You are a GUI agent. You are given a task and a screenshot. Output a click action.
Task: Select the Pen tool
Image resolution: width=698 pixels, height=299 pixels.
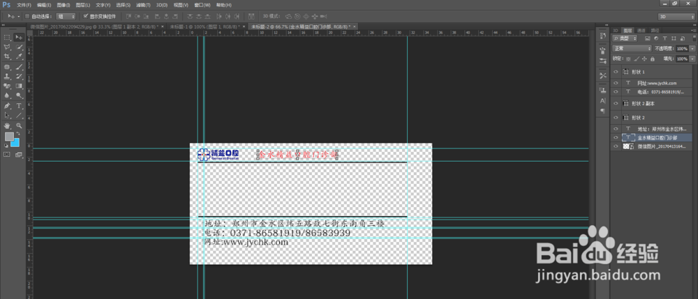(7, 106)
